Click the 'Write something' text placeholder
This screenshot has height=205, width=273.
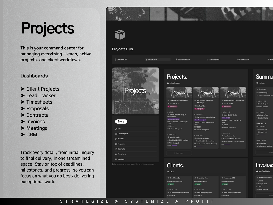point(133,164)
